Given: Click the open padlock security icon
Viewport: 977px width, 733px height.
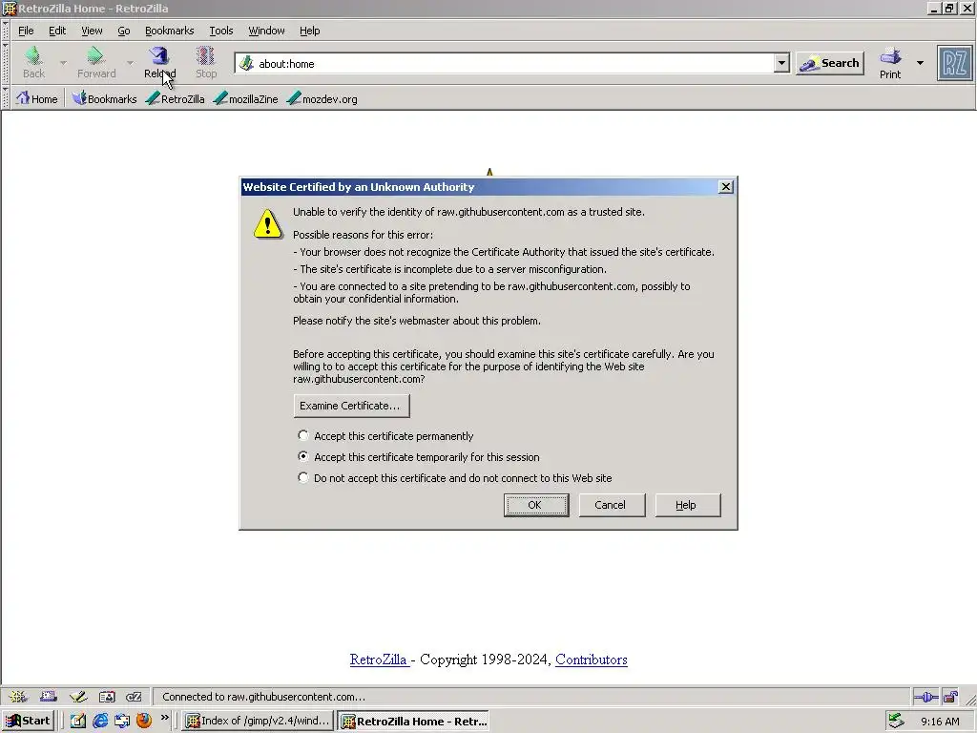Looking at the screenshot, I should [x=950, y=697].
